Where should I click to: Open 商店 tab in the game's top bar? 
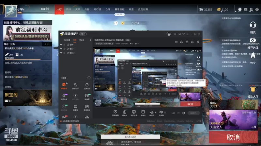coord(131,9)
